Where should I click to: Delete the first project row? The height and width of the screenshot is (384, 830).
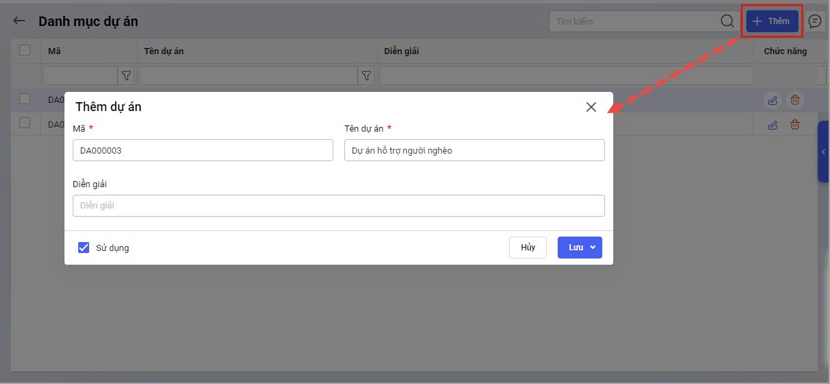point(795,101)
